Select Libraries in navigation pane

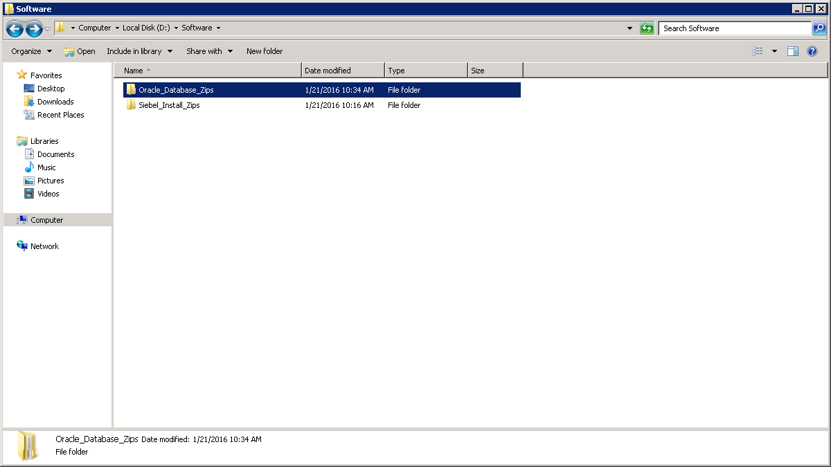44,141
